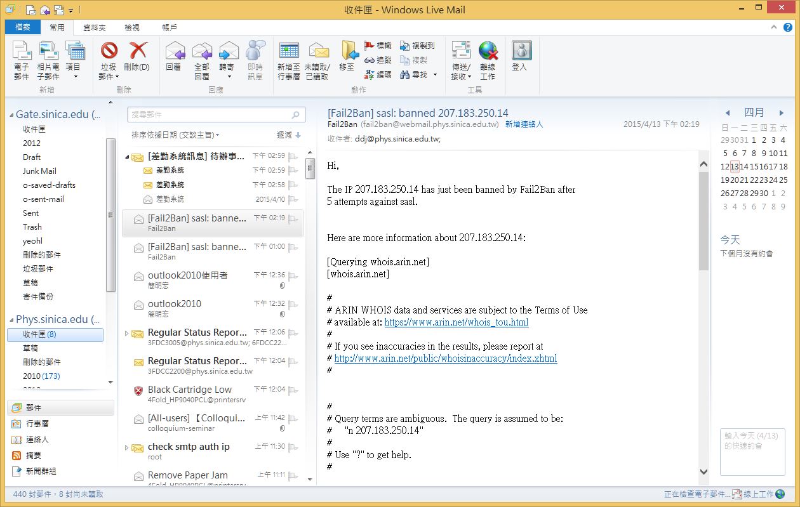Image resolution: width=800 pixels, height=507 pixels.
Task: Open the Trash folder
Action: tap(32, 227)
